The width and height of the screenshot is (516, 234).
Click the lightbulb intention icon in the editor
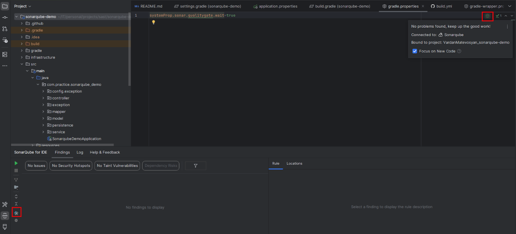click(153, 23)
